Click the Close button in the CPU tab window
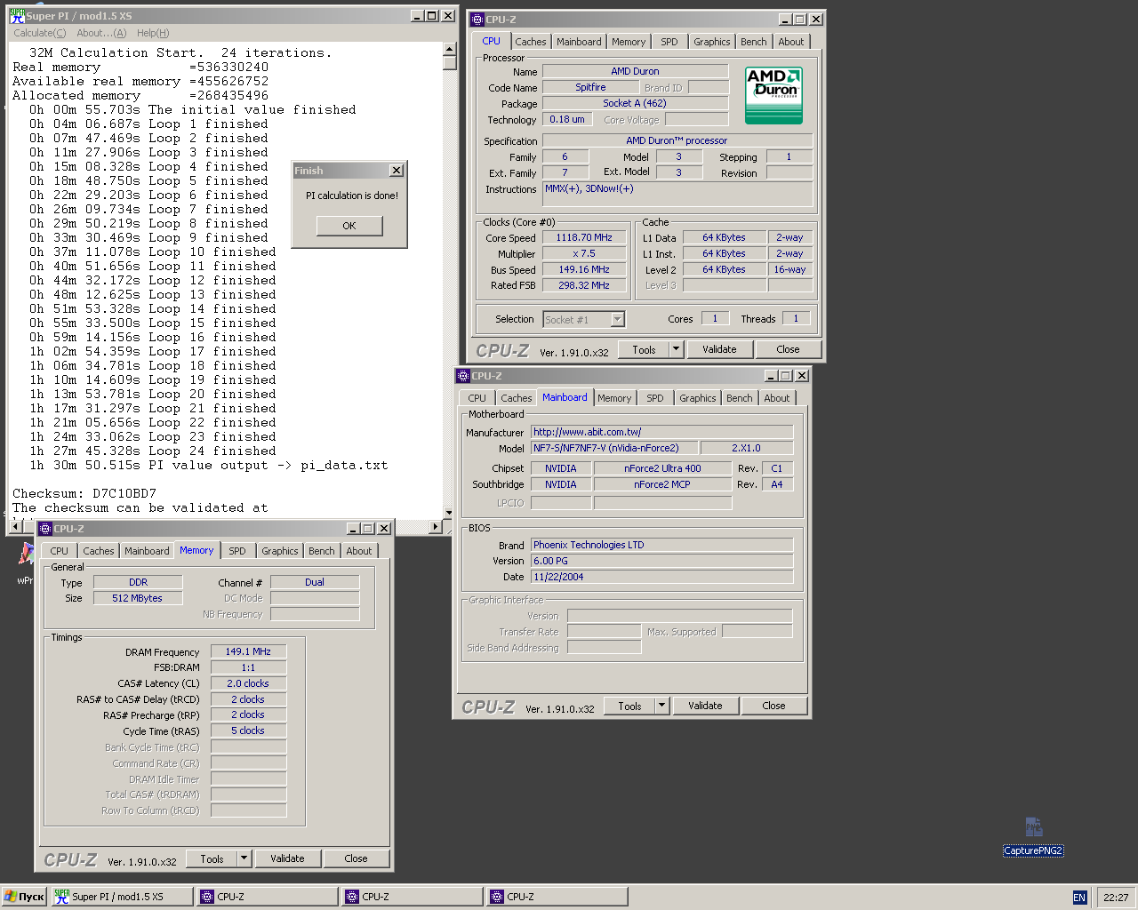Screen dimensions: 1138x910 (788, 350)
